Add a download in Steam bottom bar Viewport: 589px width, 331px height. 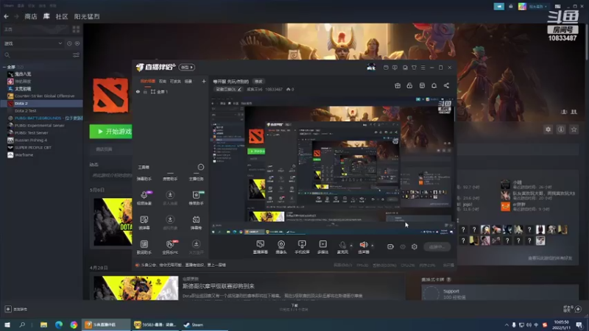pyautogui.click(x=8, y=309)
